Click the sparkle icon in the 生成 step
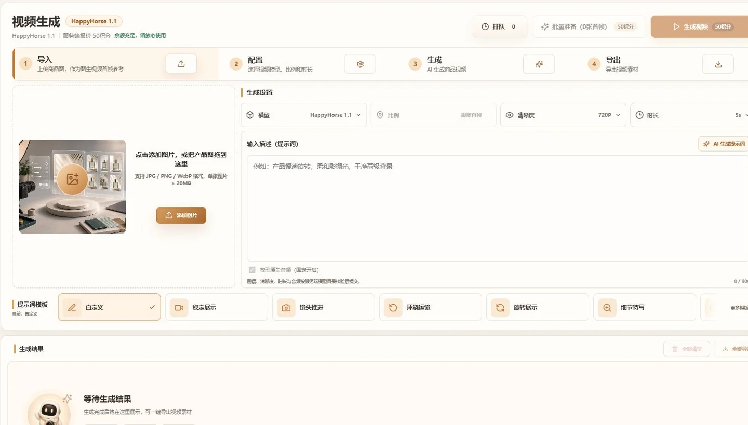Image resolution: width=748 pixels, height=425 pixels. [x=539, y=64]
